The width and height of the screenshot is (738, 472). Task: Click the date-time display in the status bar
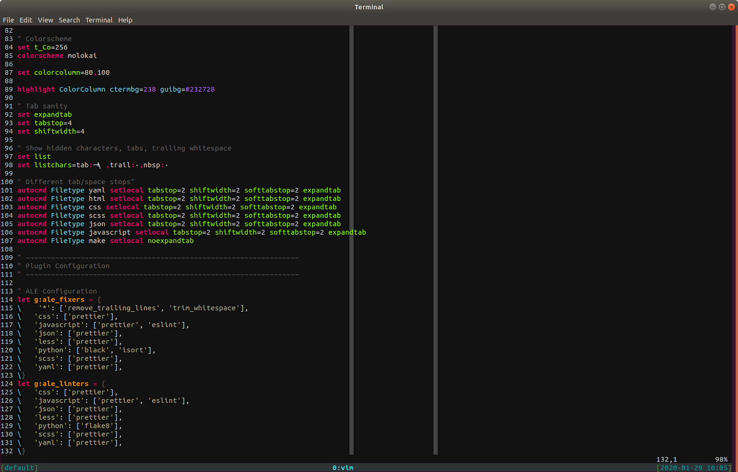[x=693, y=467]
